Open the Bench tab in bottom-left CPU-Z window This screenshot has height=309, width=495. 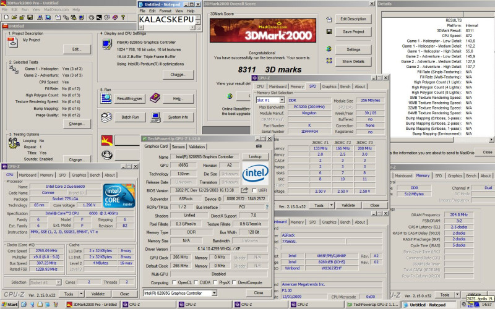tap(95, 175)
